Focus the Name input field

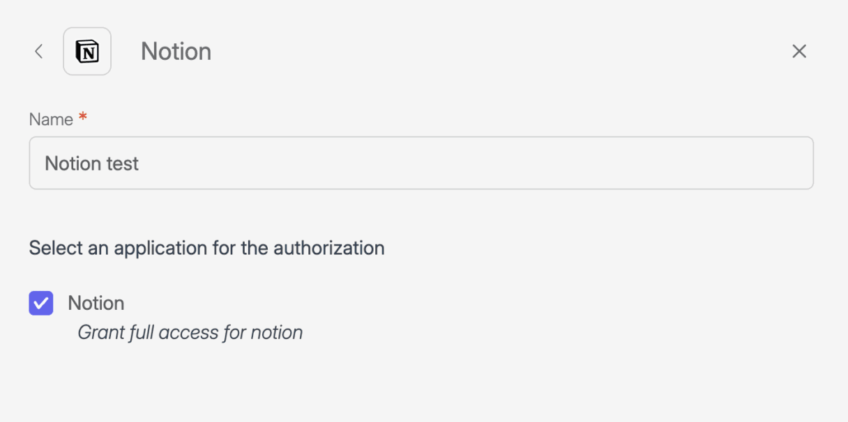tap(421, 163)
